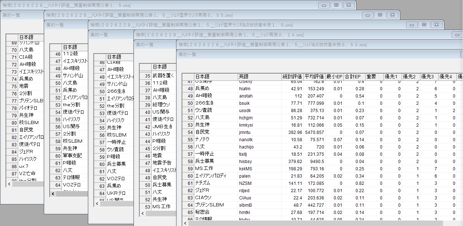The height and width of the screenshot is (226, 463).
Task: Minimize the rearmost 公表1，5.sea search window
Action: point(324,5)
